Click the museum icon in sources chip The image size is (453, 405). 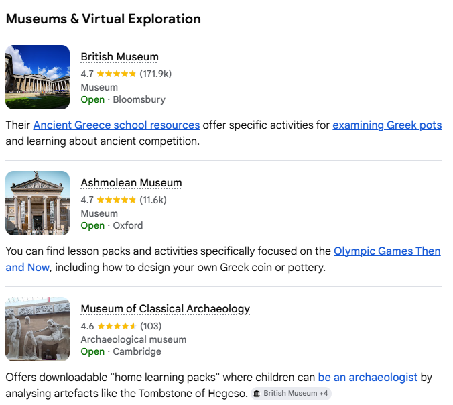257,394
